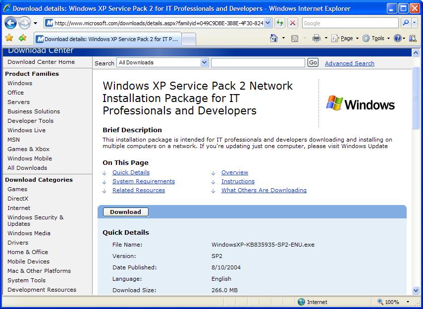The width and height of the screenshot is (423, 309).
Task: Click the vertical scrollbar thumb
Action: point(416,98)
